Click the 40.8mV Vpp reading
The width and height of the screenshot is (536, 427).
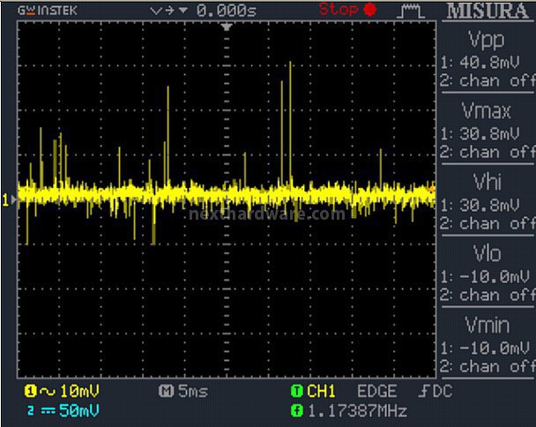click(489, 63)
